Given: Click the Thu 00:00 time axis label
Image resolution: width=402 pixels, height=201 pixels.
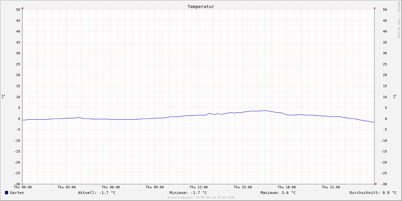Looking at the screenshot, I should tap(23, 187).
